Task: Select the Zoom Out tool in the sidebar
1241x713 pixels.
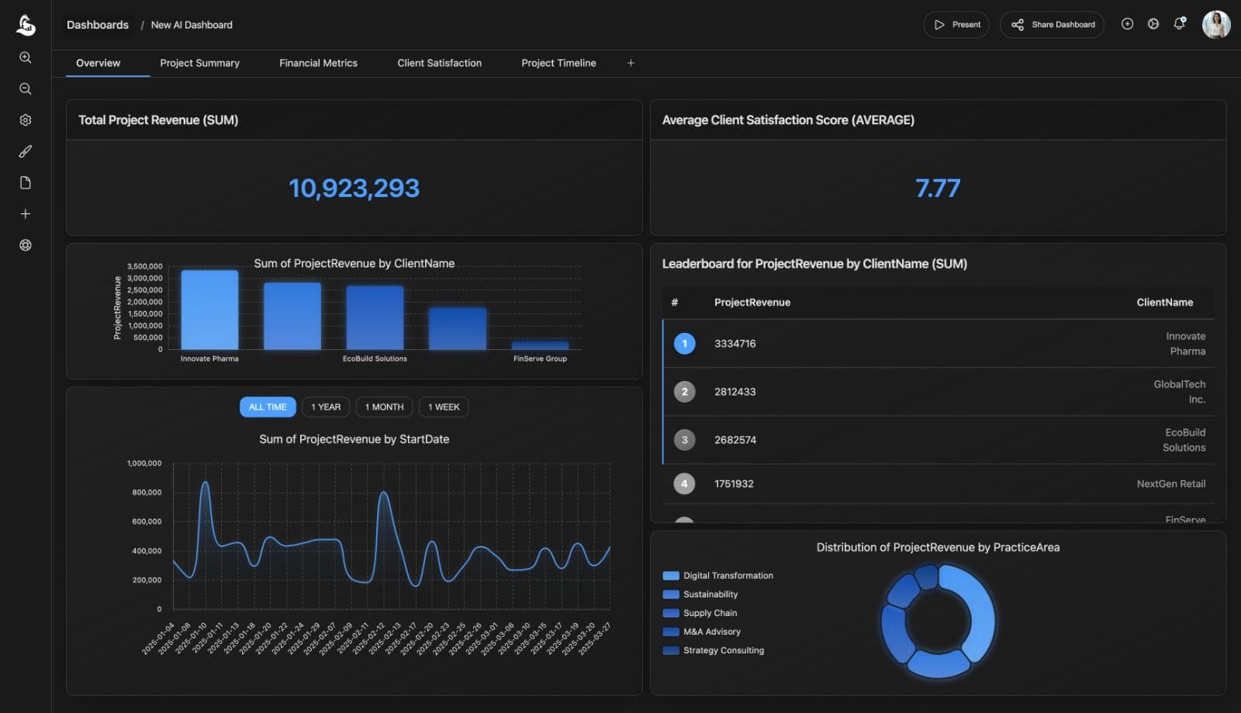Action: click(26, 88)
